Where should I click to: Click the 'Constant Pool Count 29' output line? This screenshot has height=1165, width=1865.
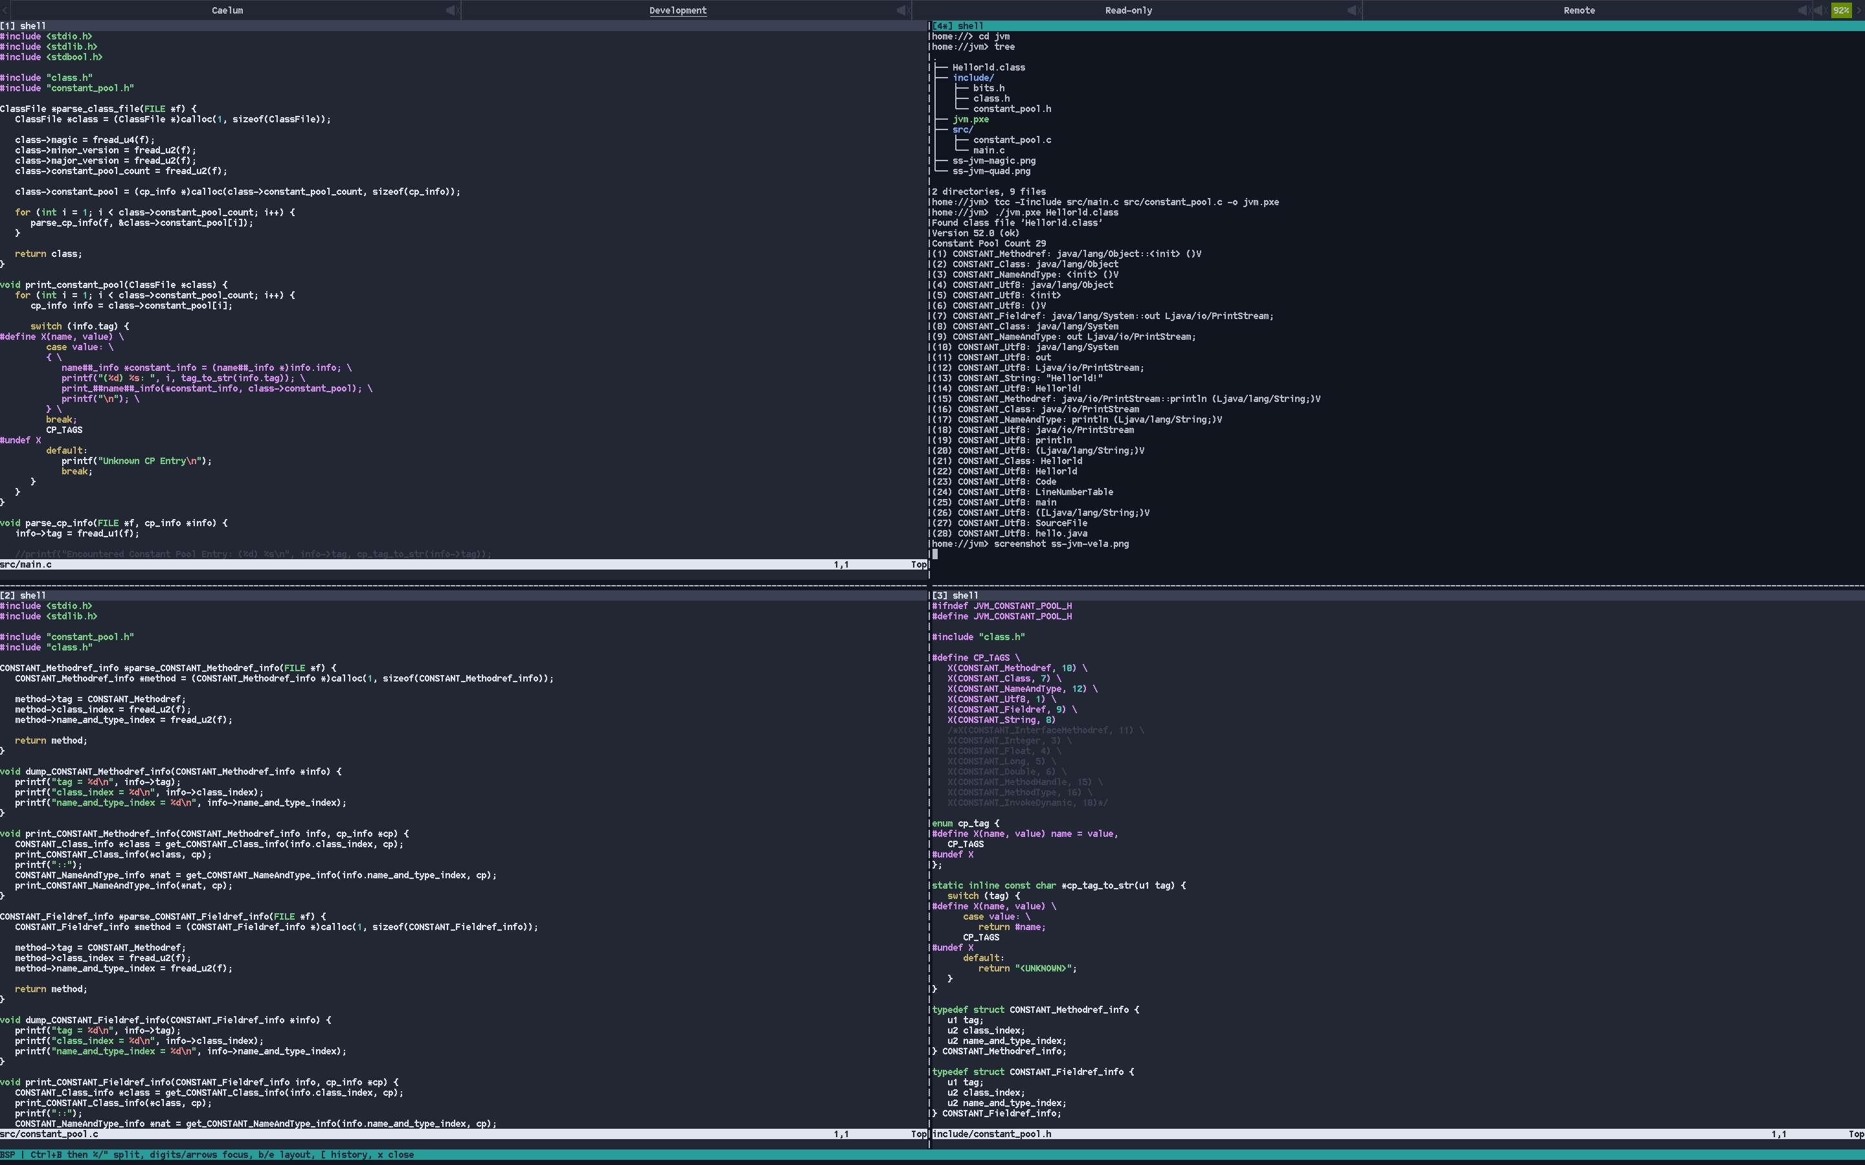[989, 243]
